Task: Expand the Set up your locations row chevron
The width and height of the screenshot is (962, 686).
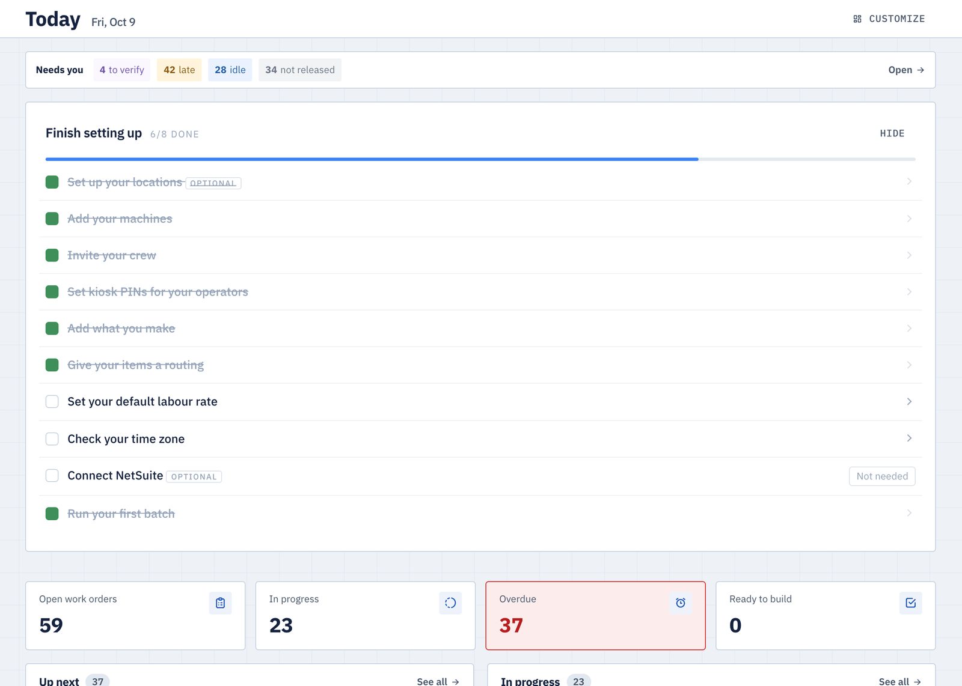Action: pyautogui.click(x=909, y=181)
